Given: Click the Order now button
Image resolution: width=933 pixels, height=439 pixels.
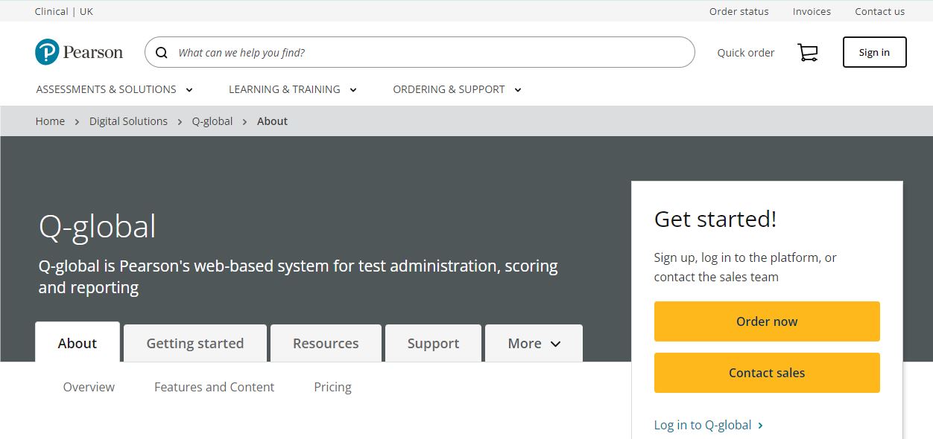Looking at the screenshot, I should pos(767,321).
